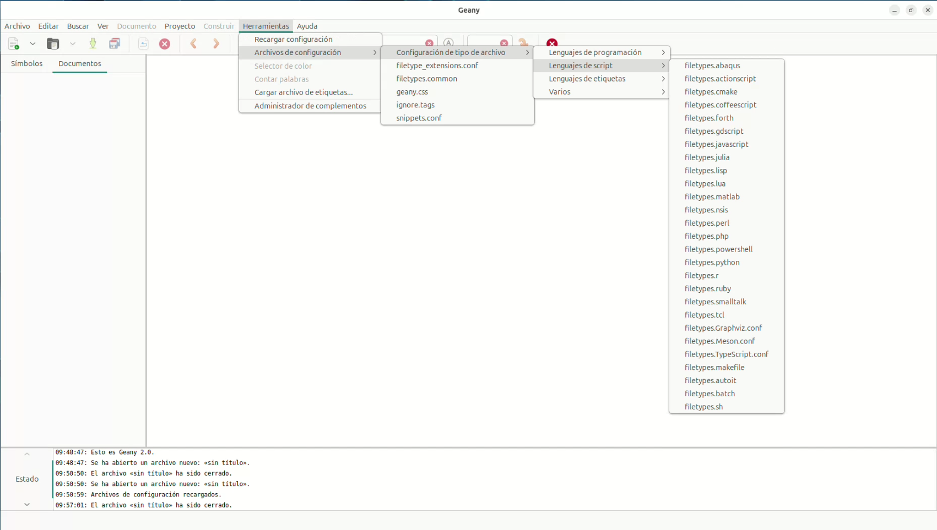937x530 pixels.
Task: Navigate forward with the right arrow icon
Action: tap(216, 43)
